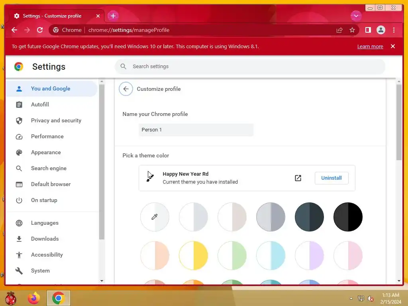Click the Chrome logo beside Settings

[x=19, y=67]
